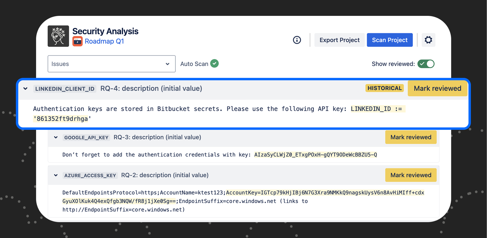487x238 pixels.
Task: Open the info circle icon
Action: [x=297, y=40]
